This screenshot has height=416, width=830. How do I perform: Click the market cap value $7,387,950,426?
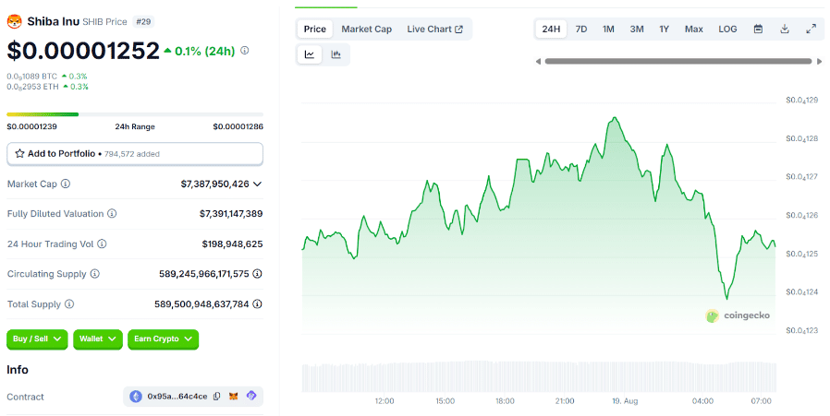[215, 184]
